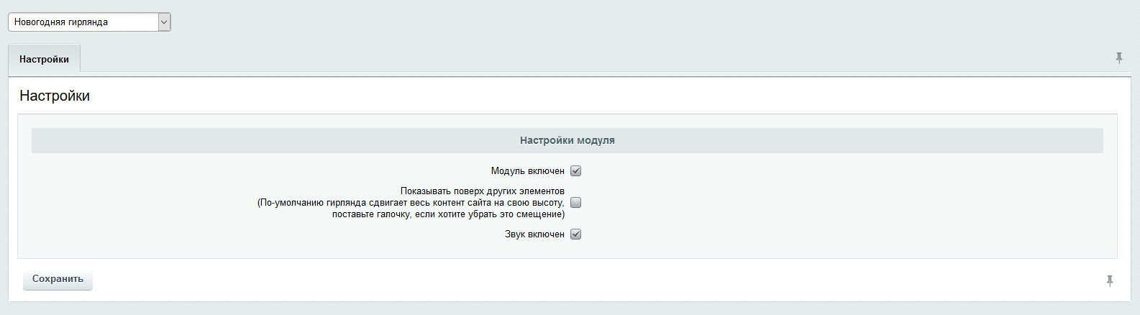Click the Настройки модуля section header
This screenshot has width=1140, height=315.
pos(567,140)
